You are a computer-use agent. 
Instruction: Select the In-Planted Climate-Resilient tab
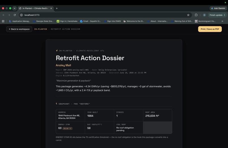point(35,8)
